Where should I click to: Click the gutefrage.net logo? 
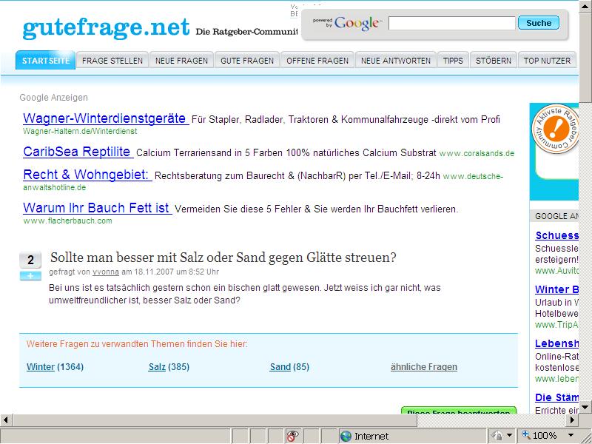pos(106,28)
